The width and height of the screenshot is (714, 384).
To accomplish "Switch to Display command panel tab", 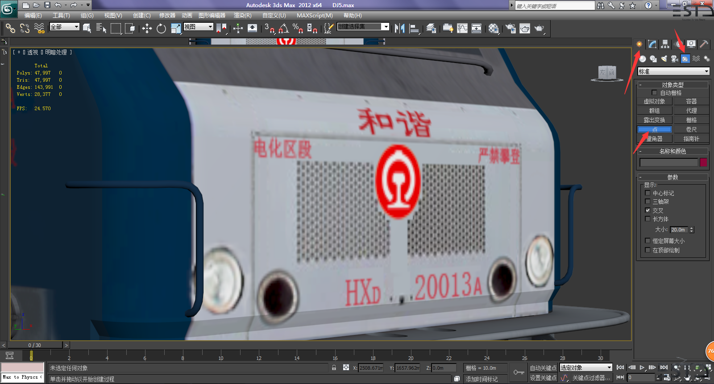I will (x=691, y=44).
